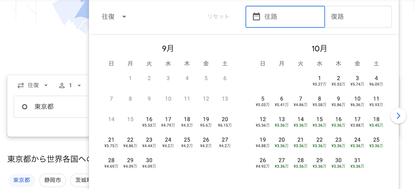Viewport: 415px width, 189px height.
Task: Click the passenger person icon
Action: pos(62,85)
